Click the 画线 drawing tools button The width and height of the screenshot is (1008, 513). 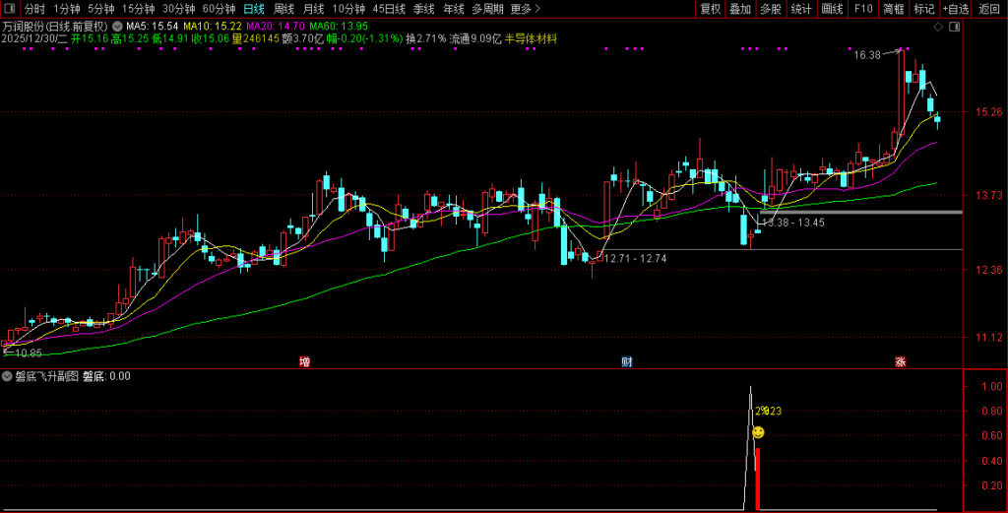[832, 9]
